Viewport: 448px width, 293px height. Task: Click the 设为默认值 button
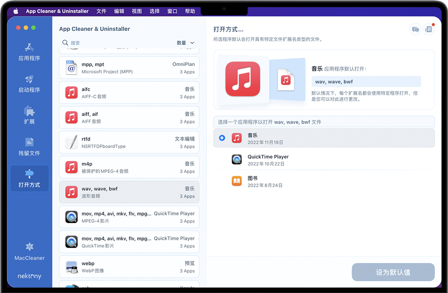(x=393, y=272)
